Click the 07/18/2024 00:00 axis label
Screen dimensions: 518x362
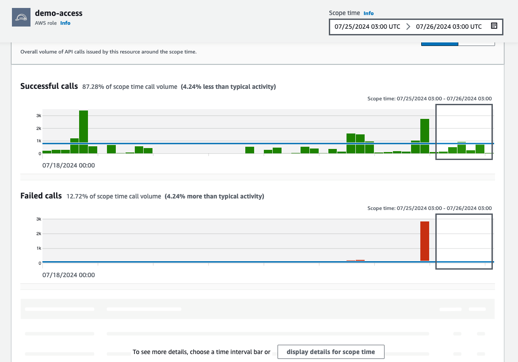coord(69,165)
